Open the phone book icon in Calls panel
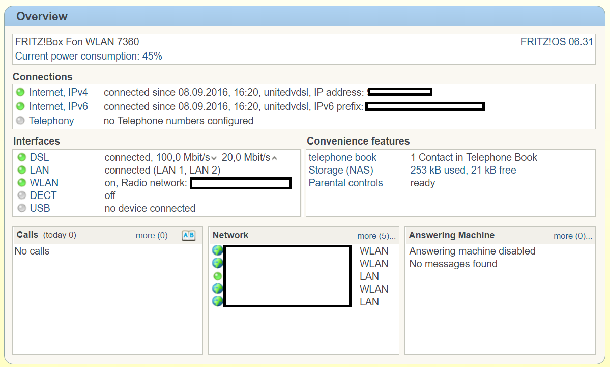610x367 pixels. (189, 235)
